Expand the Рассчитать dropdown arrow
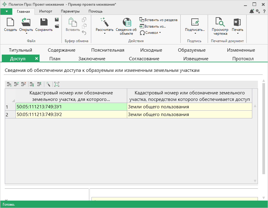This screenshot has height=208, width=268. coord(105,34)
